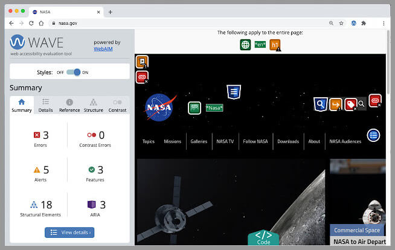
Task: Open the Code panel tab at bottom
Action: pyautogui.click(x=263, y=237)
